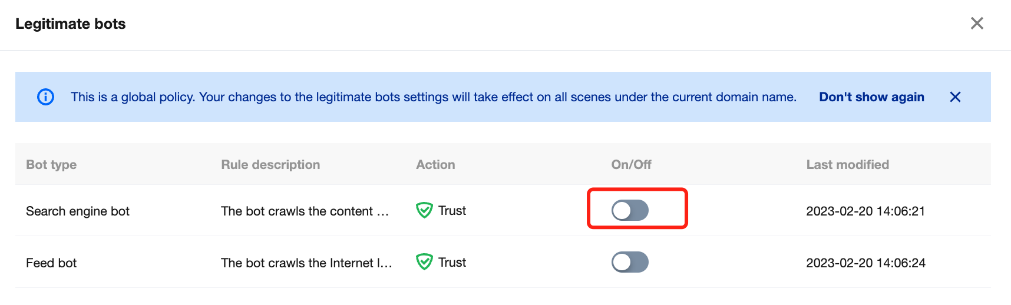The height and width of the screenshot is (305, 1011).
Task: Click the Trust label in Feed bot row
Action: click(452, 263)
